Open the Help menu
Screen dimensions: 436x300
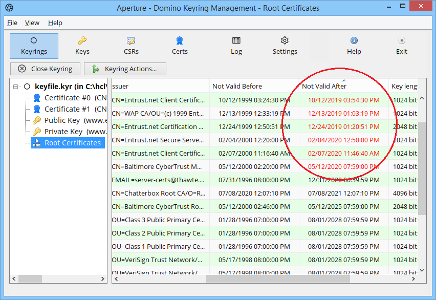[x=55, y=23]
